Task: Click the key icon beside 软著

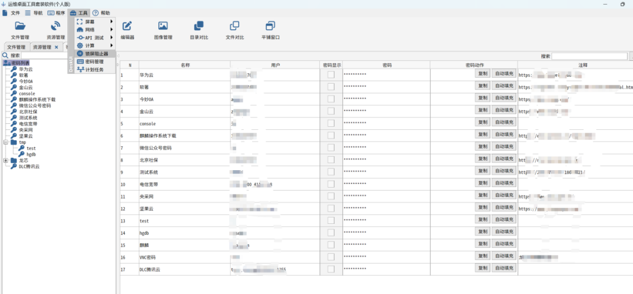Action: pyautogui.click(x=14, y=75)
